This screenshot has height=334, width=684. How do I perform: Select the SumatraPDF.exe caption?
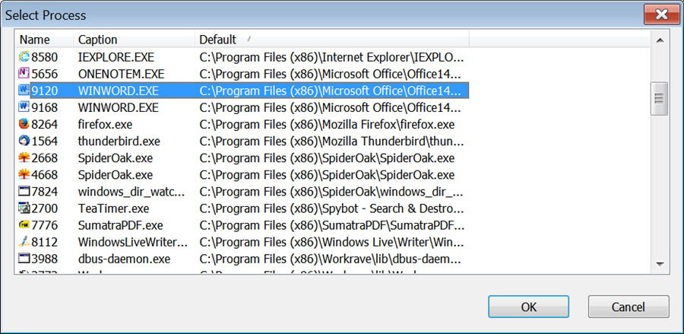(x=120, y=225)
